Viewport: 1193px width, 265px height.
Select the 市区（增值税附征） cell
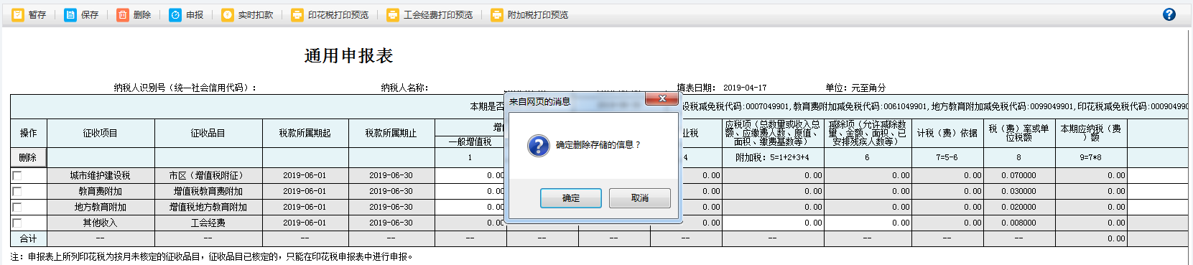(208, 175)
